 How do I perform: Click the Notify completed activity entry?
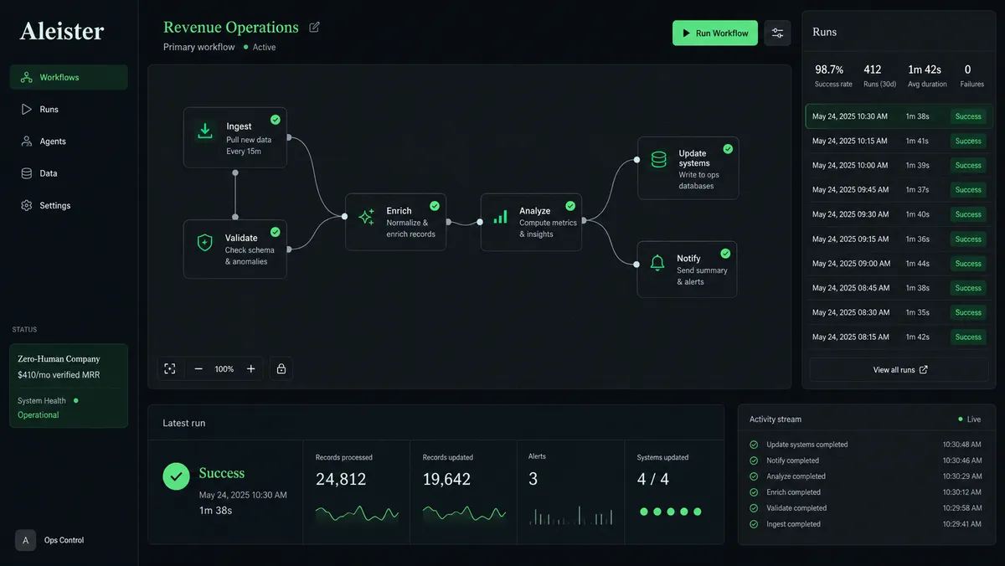[x=867, y=461]
